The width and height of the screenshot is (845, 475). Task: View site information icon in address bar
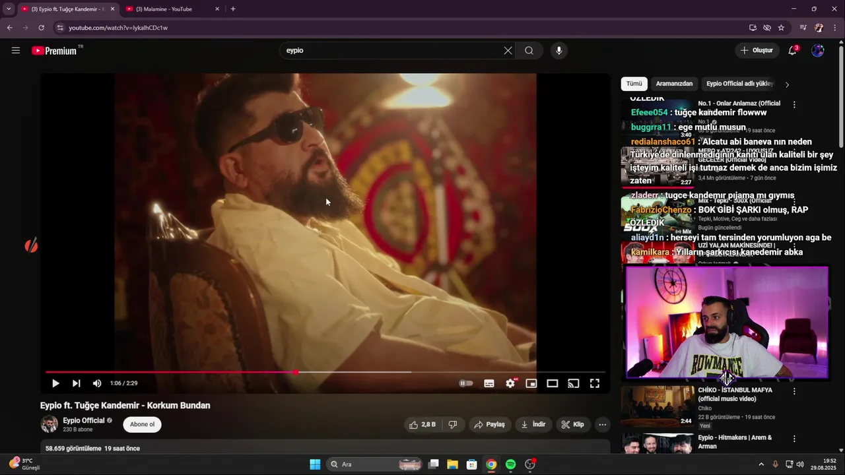pos(60,28)
